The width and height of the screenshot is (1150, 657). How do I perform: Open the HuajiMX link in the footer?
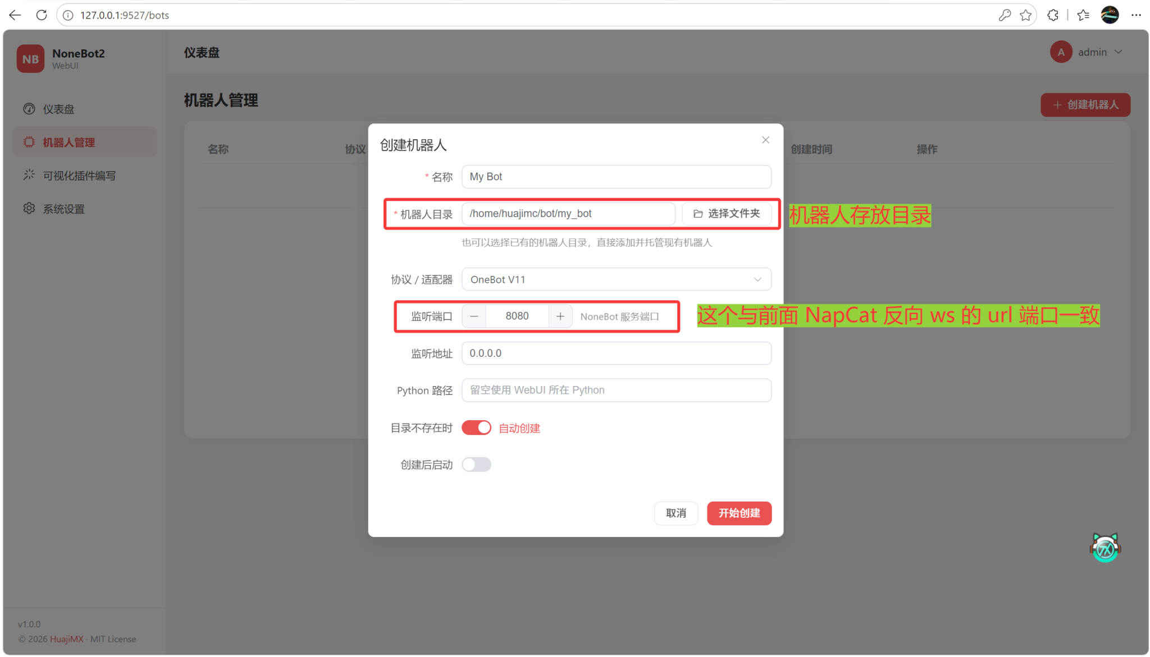click(x=66, y=639)
